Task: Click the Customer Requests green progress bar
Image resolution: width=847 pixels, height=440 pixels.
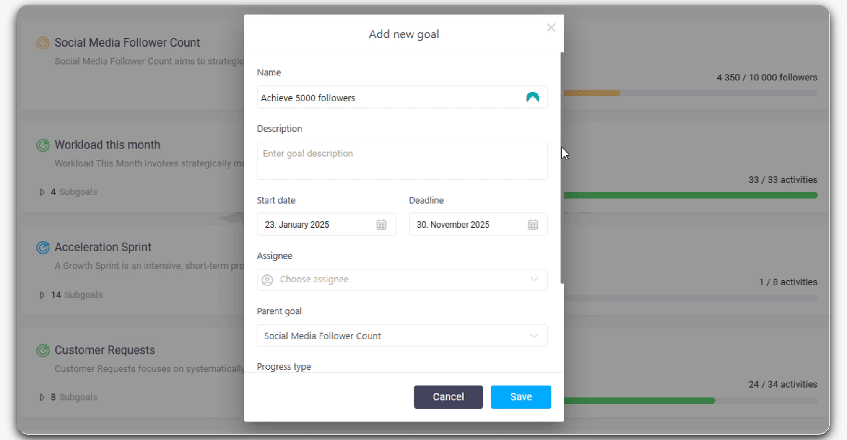Action: coord(639,401)
